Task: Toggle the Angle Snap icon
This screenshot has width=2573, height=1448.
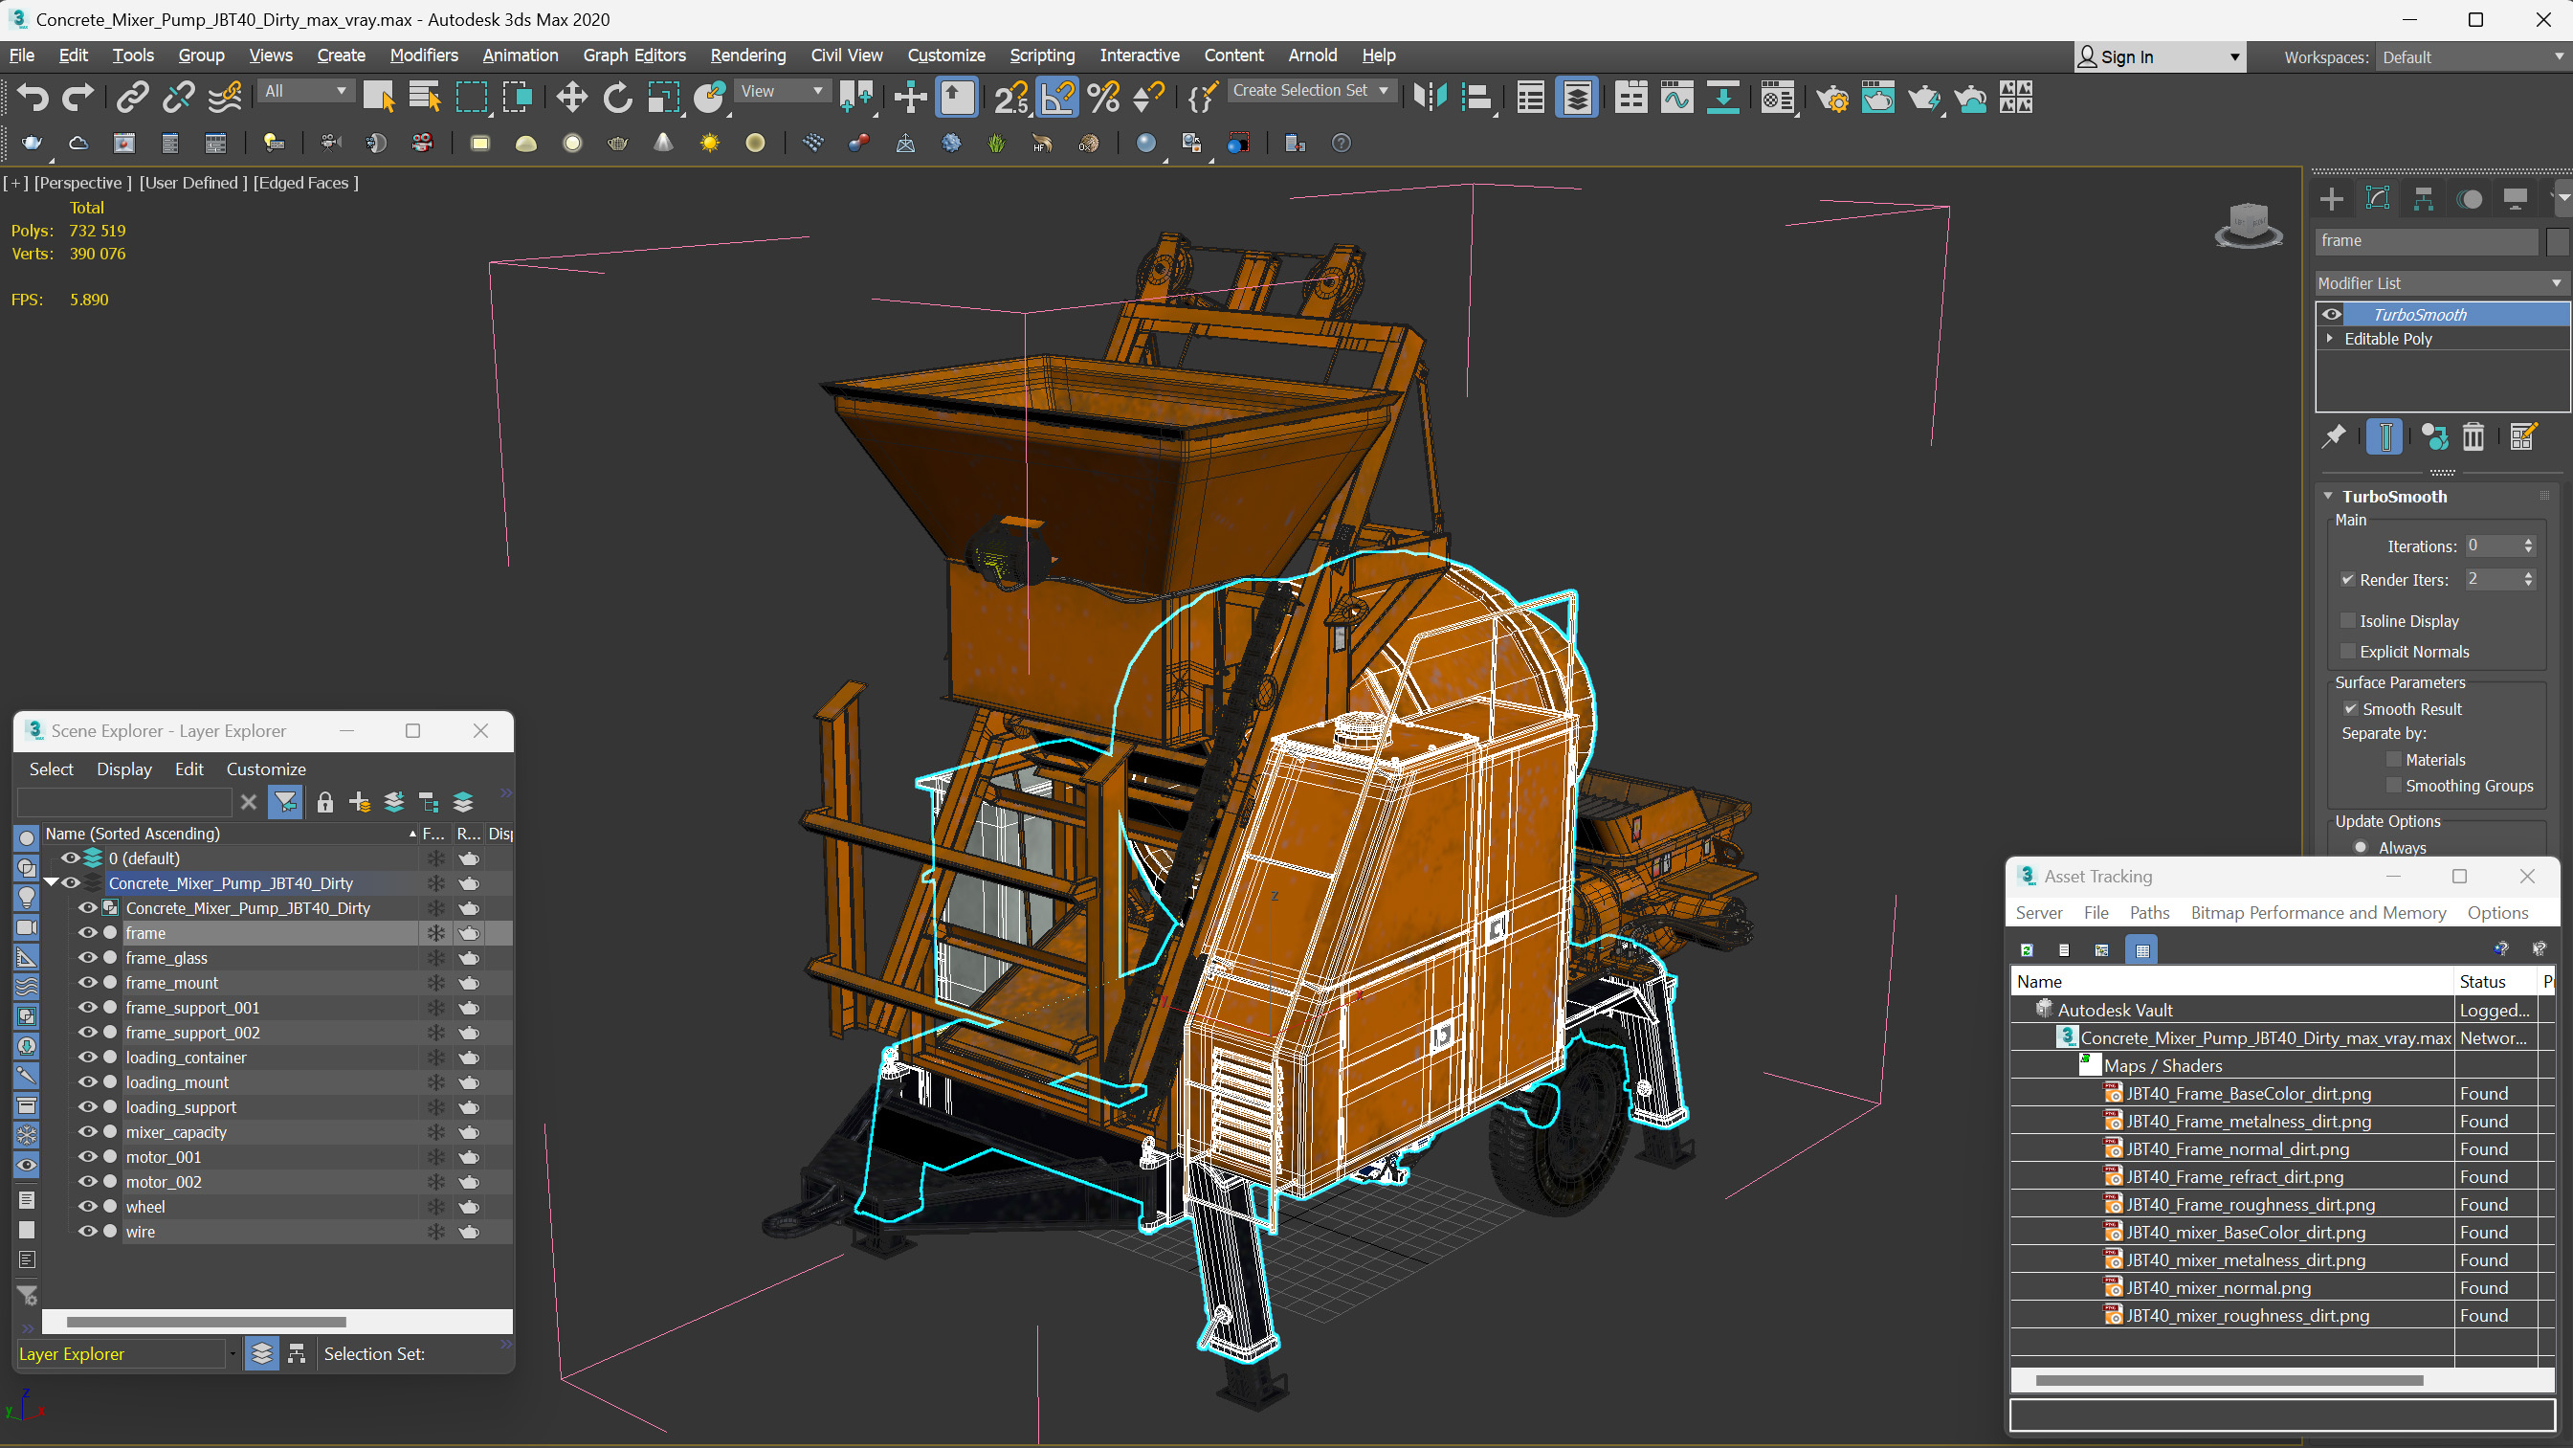Action: [1057, 97]
